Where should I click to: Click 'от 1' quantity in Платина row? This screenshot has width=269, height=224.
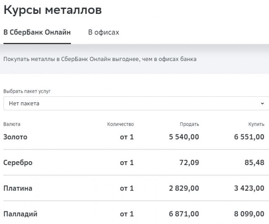point(127,188)
